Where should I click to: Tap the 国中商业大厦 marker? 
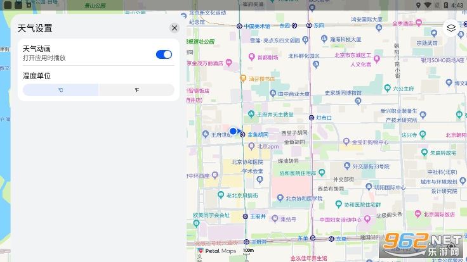point(273,93)
